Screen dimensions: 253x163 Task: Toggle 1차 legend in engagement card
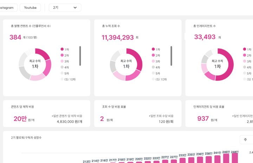click(x=247, y=49)
